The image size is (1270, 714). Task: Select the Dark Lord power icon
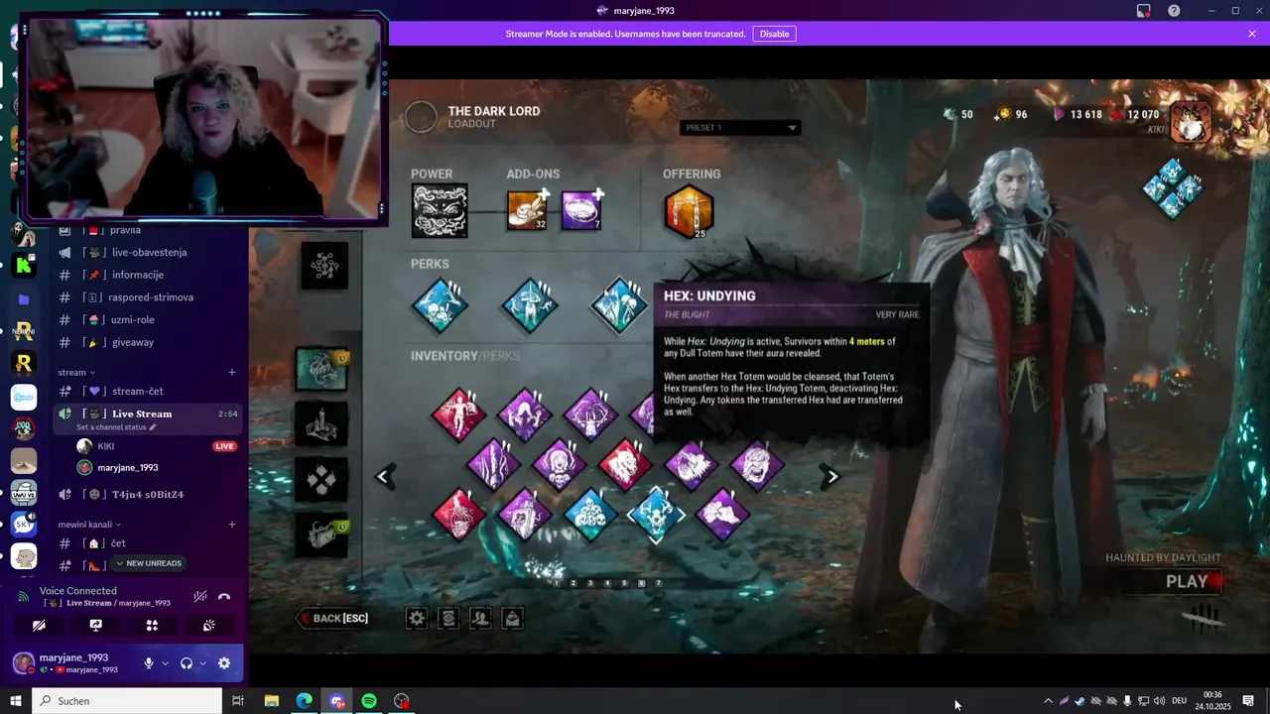[440, 210]
